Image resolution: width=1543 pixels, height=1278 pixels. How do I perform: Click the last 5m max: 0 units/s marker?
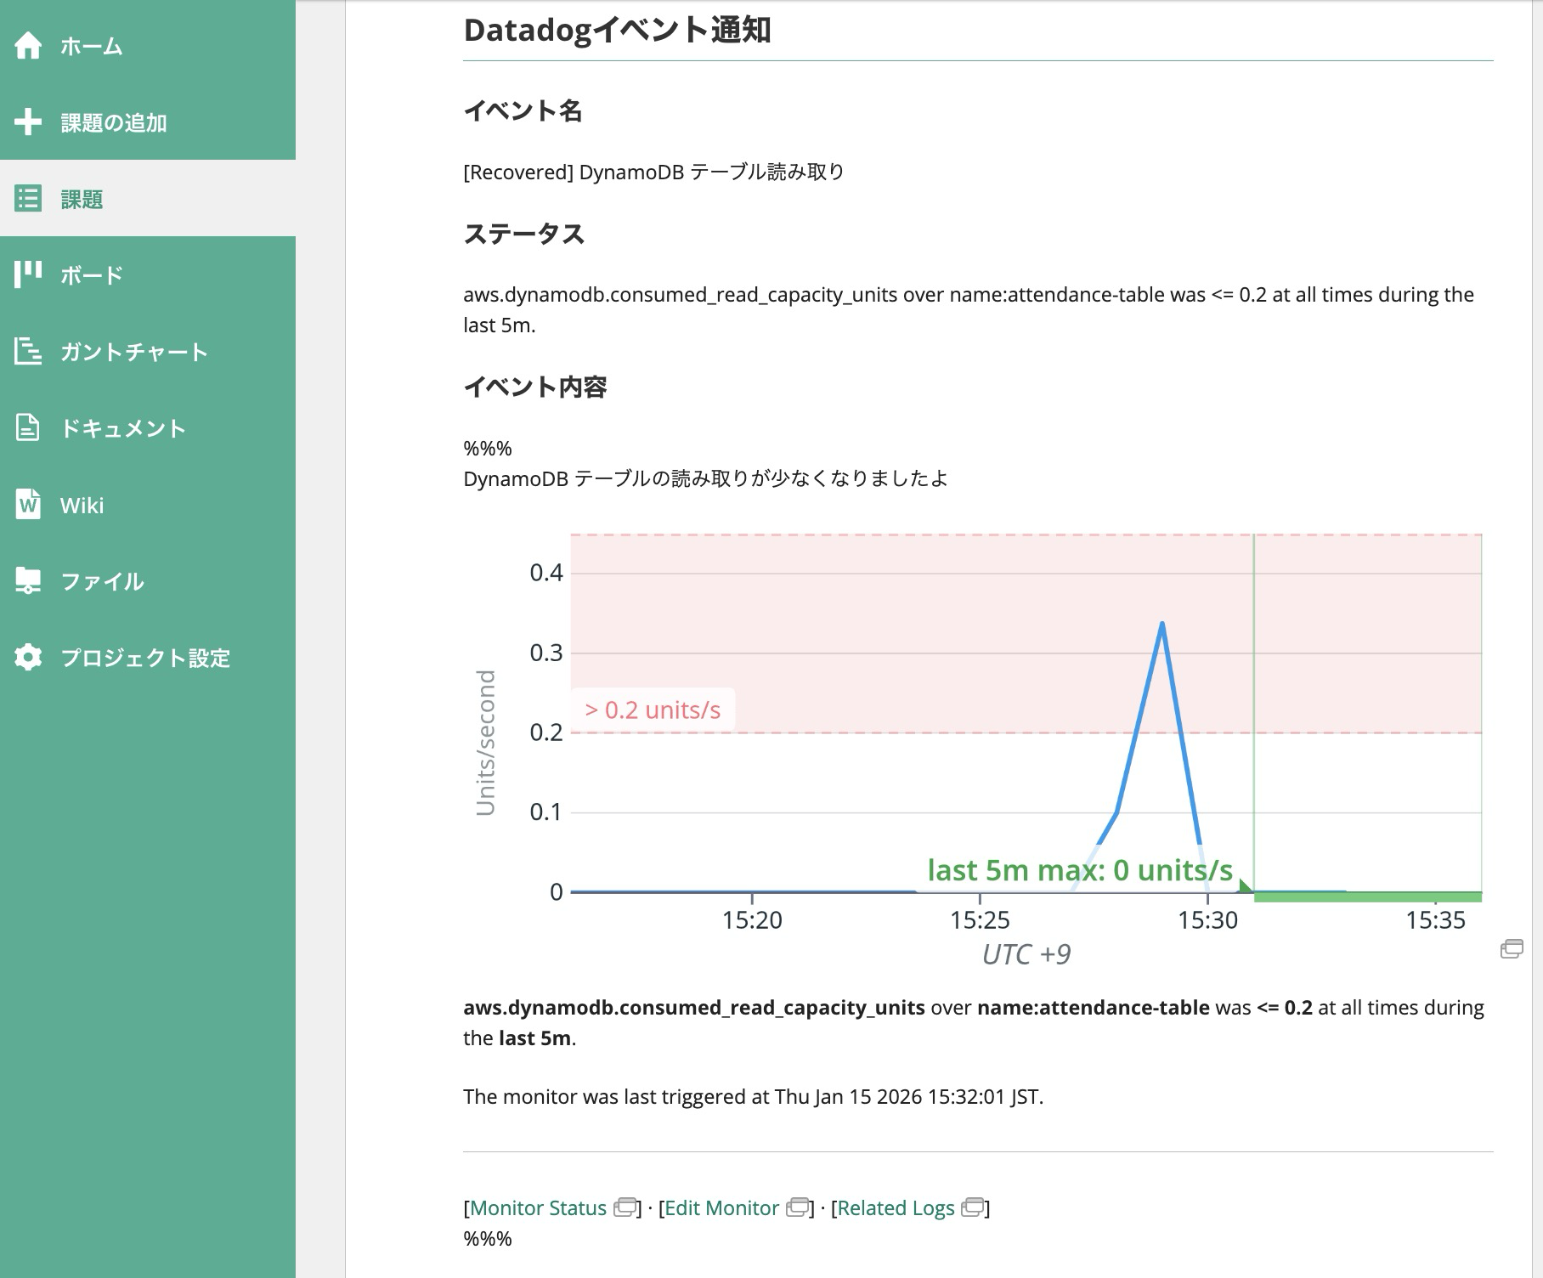tap(1080, 870)
